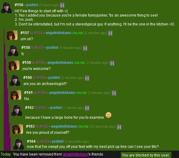Viewport: 179px width, 158px height.
Task: Collapse comment #161 using the [-] button
Action: 114,93
